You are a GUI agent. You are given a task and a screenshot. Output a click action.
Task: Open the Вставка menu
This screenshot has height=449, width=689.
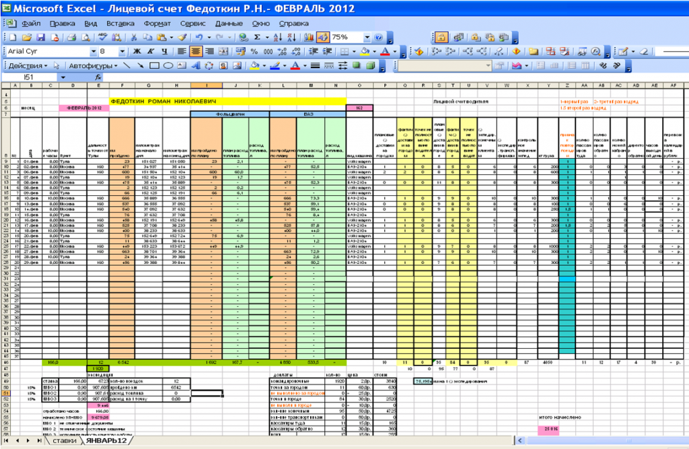click(x=120, y=24)
